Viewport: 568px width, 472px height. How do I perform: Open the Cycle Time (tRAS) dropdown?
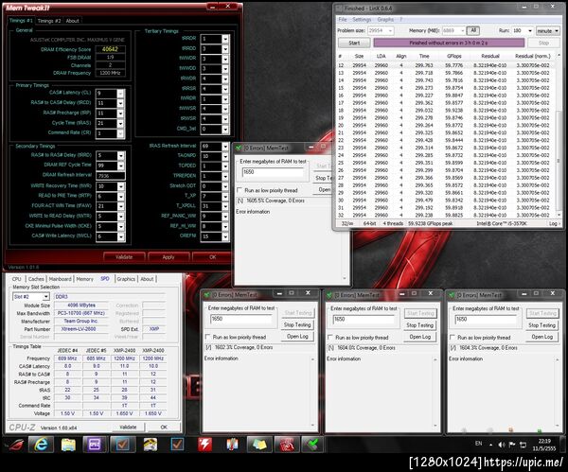(120, 123)
